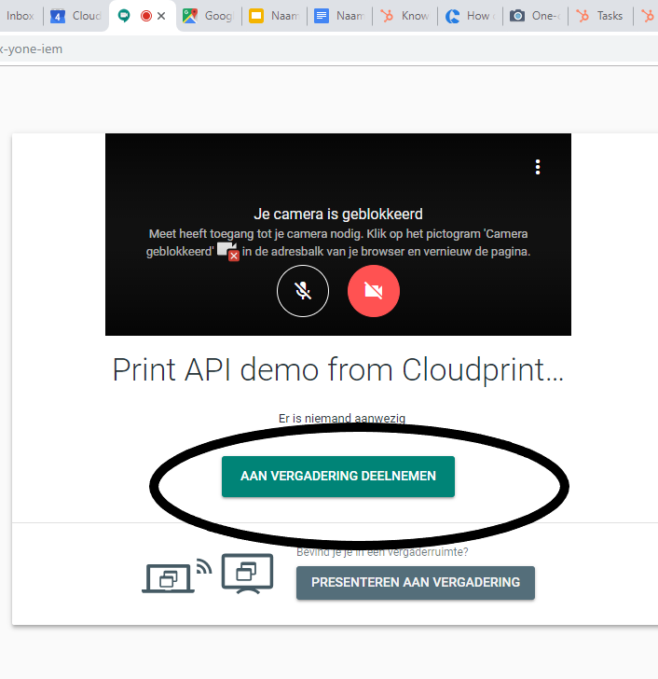
Task: Close the active Meet tab
Action: [x=161, y=16]
